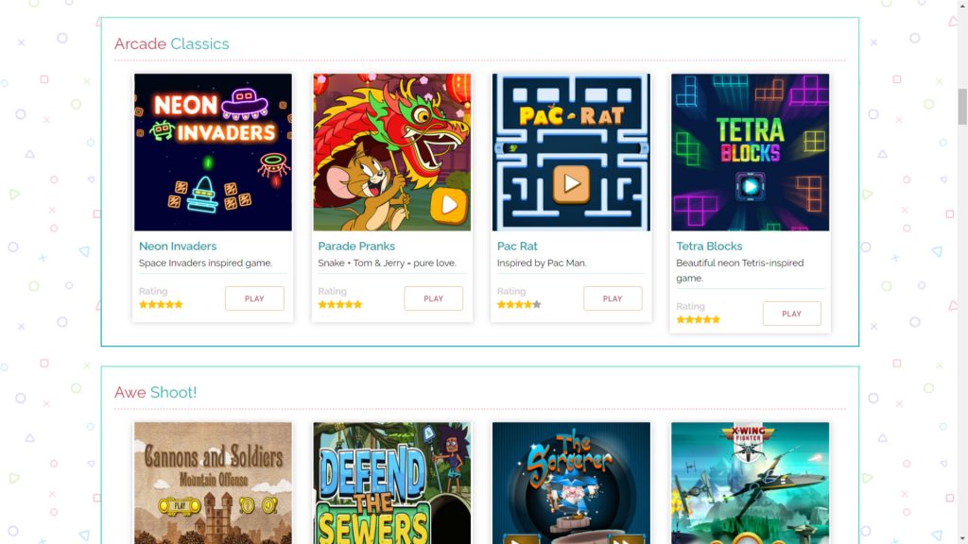This screenshot has height=544, width=968.
Task: Start Pac Rat with its PLAY button
Action: click(x=613, y=298)
